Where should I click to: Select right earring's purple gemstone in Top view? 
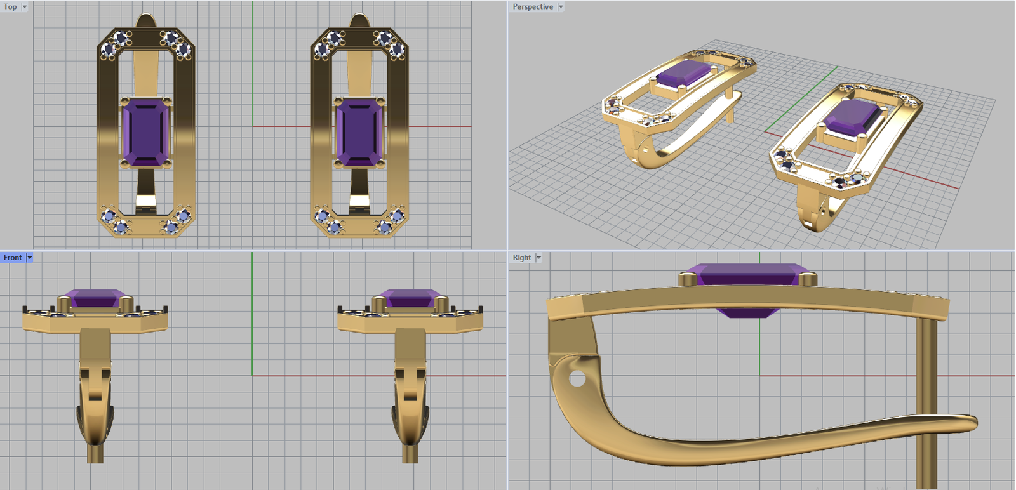pos(359,133)
